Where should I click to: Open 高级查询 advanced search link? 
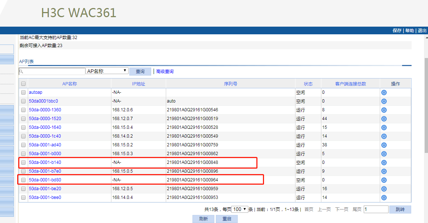point(165,72)
